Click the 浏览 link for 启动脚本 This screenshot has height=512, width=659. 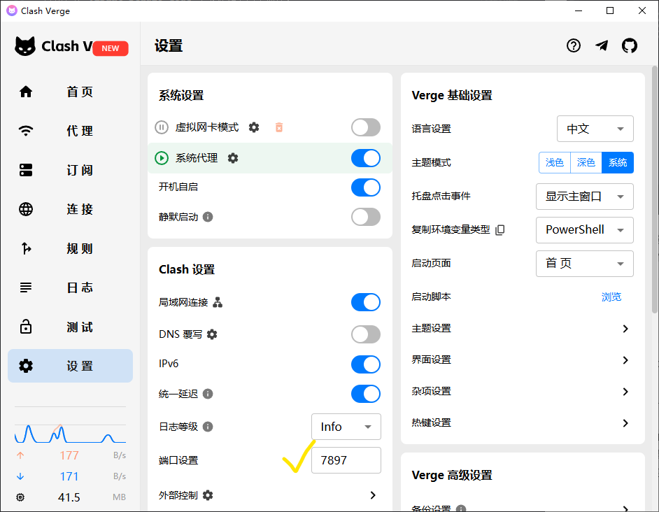[611, 297]
